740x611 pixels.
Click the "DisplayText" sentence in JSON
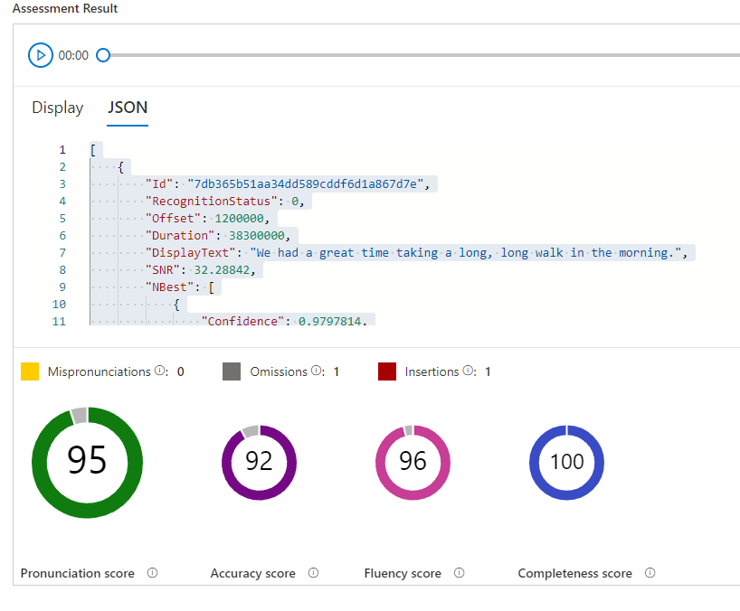pos(466,253)
